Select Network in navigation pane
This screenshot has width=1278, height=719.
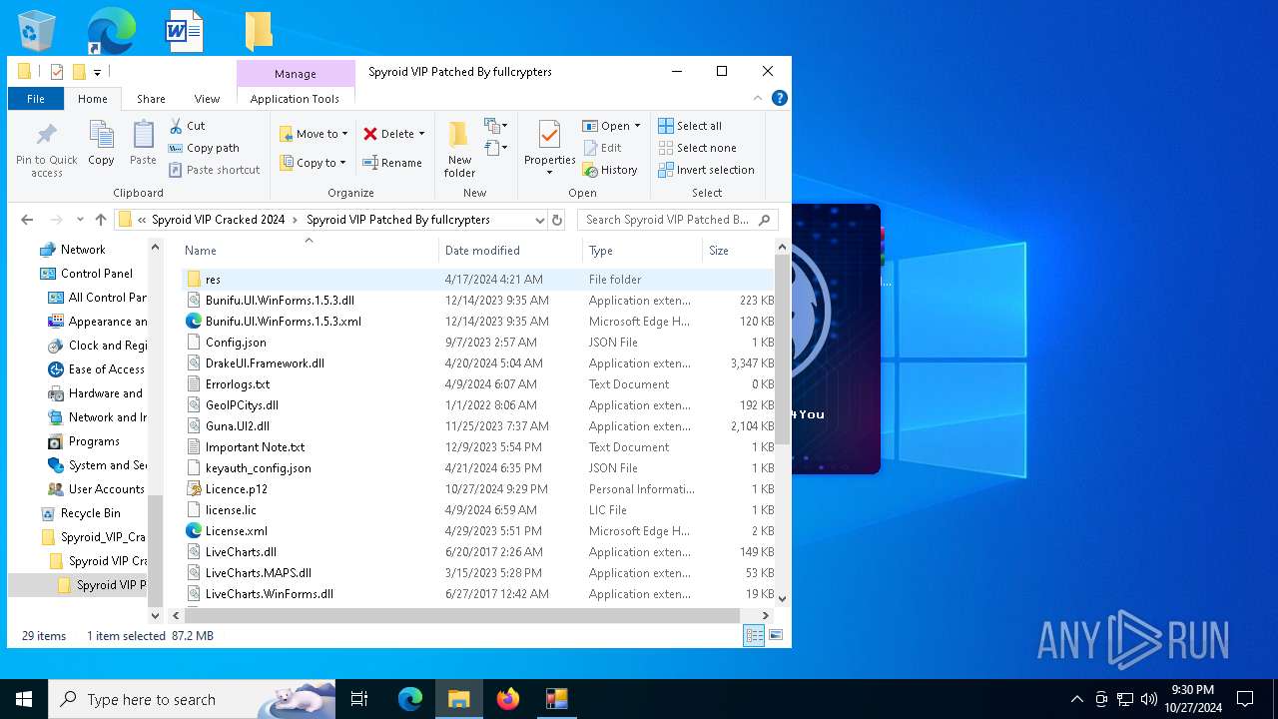click(x=83, y=250)
